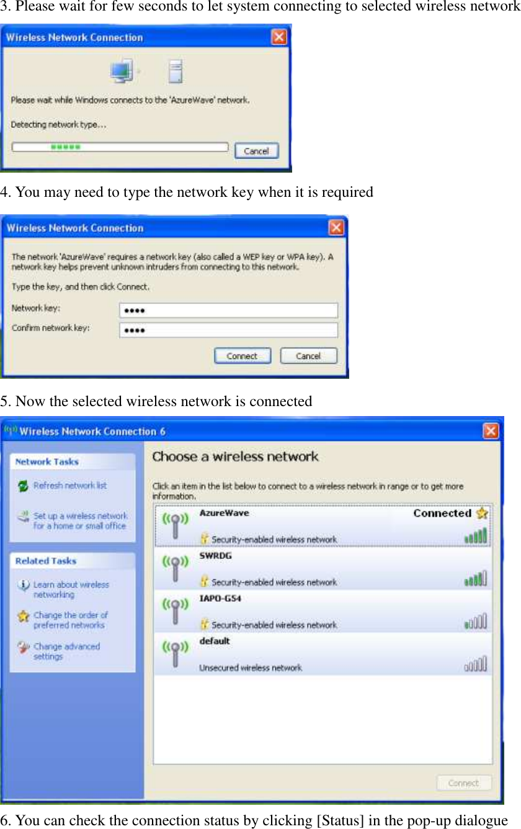Click the star icon beside Change the order of preferred networks

24,617
